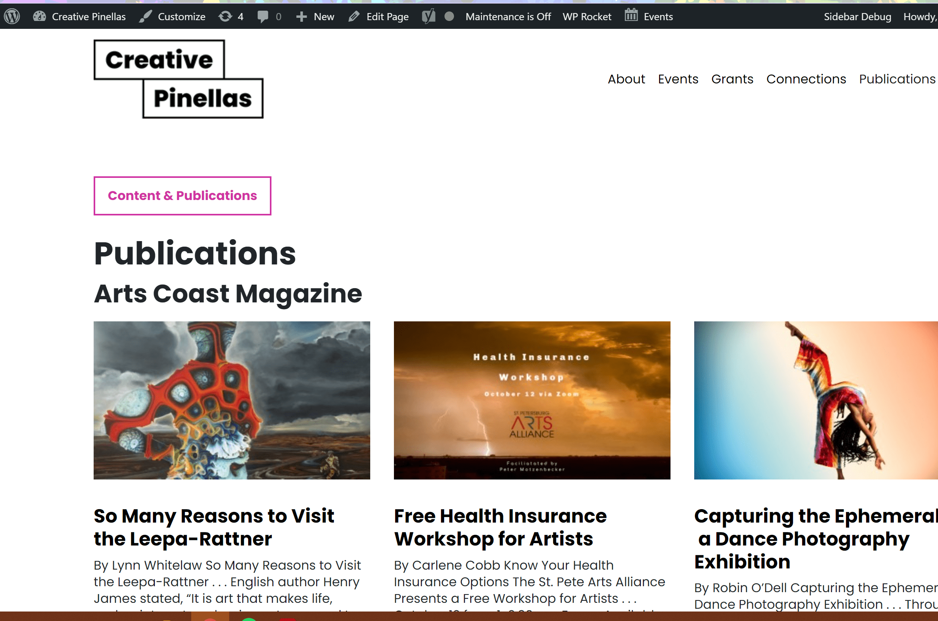
Task: Click the Events calendar icon
Action: point(631,15)
